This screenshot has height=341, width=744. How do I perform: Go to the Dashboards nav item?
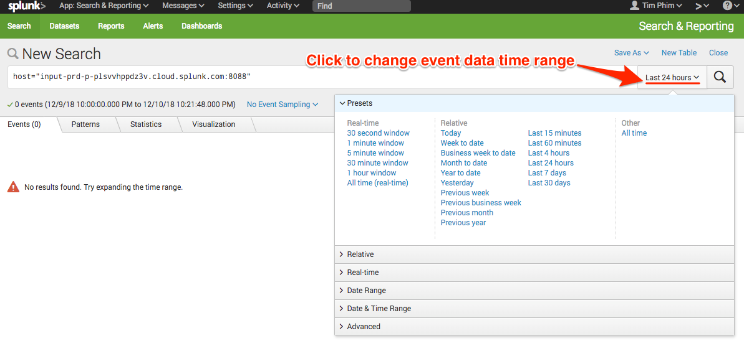(x=201, y=26)
